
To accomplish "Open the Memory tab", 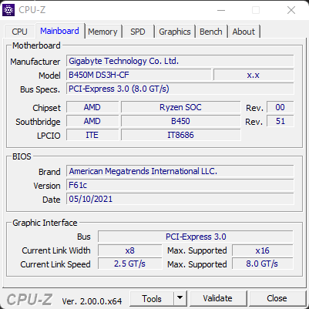I will (x=102, y=32).
